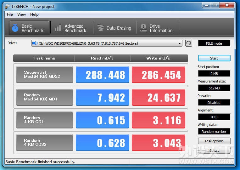Image resolution: width=240 pixels, height=170 pixels.
Task: Click 4 KB QD32 read result 0.628
Action: click(103, 143)
